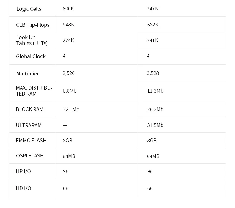This screenshot has height=208, width=235.
Task: Select the 274K LUTs value
Action: coord(68,40)
